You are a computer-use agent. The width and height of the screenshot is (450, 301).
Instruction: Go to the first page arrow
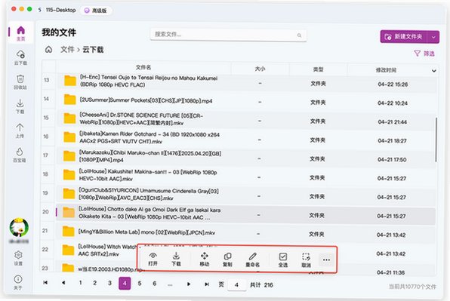45,282
